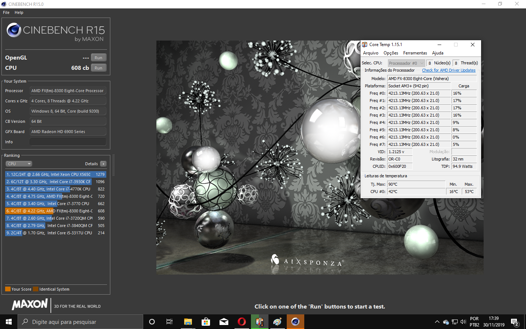This screenshot has width=526, height=329.
Task: Select ranking row AMD FX-8300 at 4.75 GHz
Action: point(56,196)
